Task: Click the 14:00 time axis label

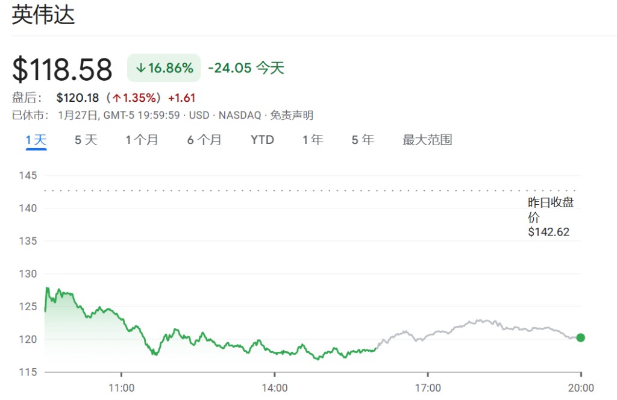Action: point(274,388)
